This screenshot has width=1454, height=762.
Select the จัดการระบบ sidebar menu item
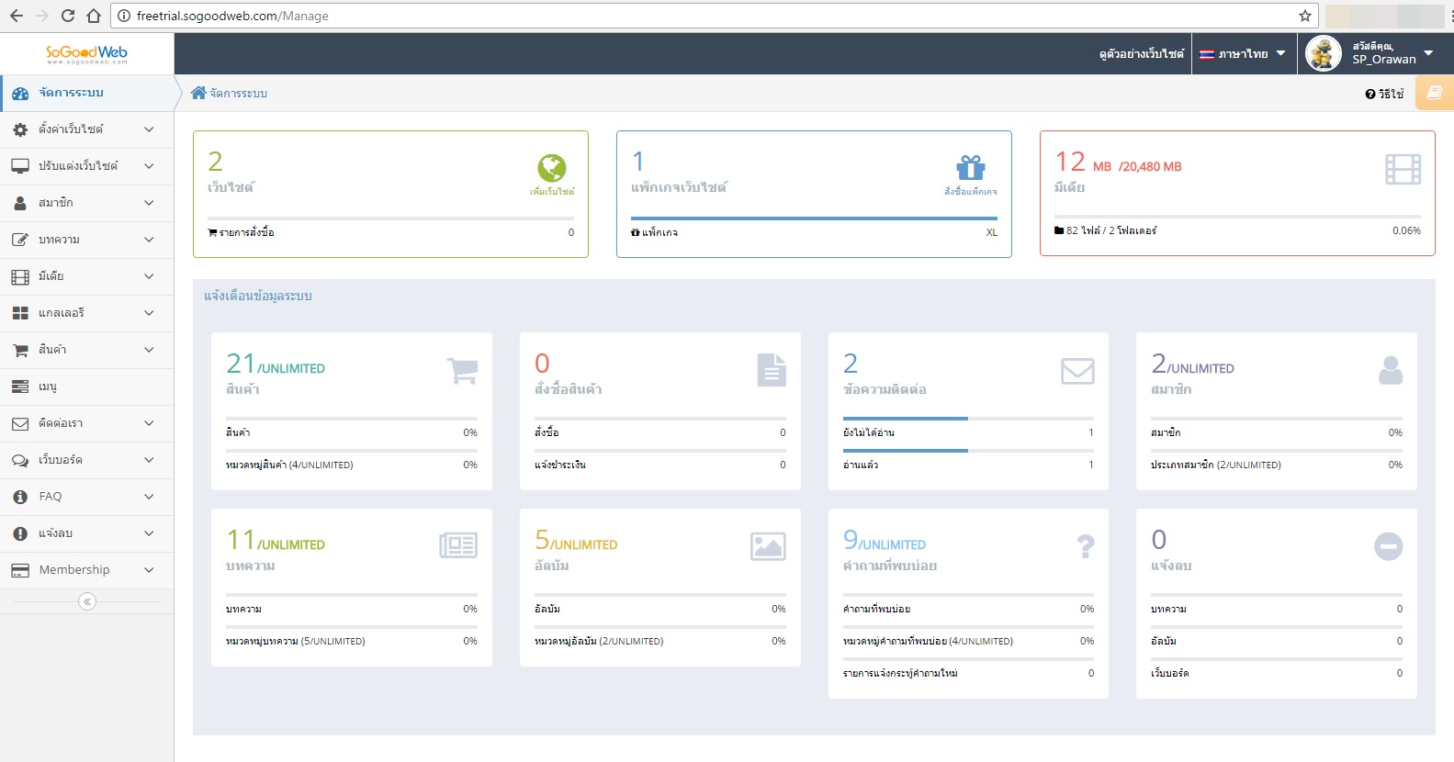87,93
